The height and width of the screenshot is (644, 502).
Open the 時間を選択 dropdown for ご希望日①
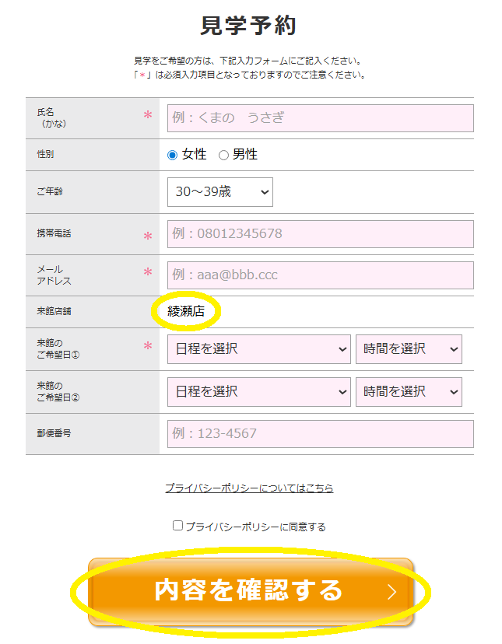coord(409,349)
